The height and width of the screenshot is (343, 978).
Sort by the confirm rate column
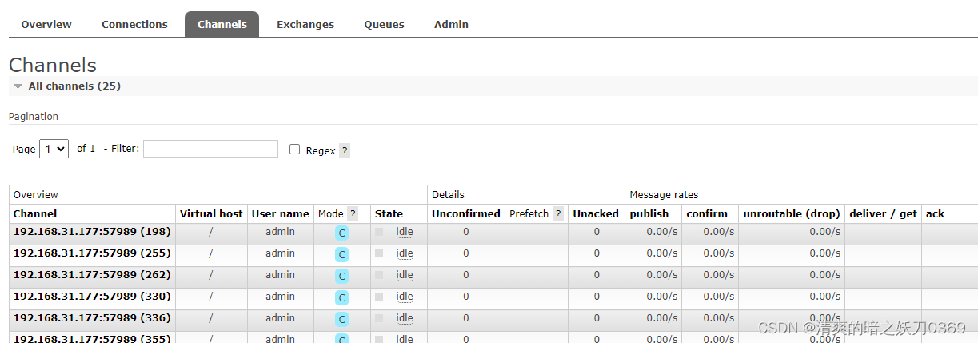coord(707,213)
